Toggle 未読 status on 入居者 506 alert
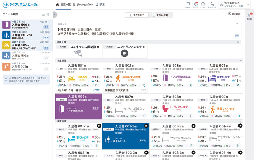This screenshot has height=160, width=254. click(46, 27)
